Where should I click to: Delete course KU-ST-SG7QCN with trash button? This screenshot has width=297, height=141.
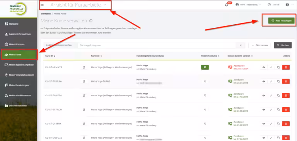click(286, 109)
